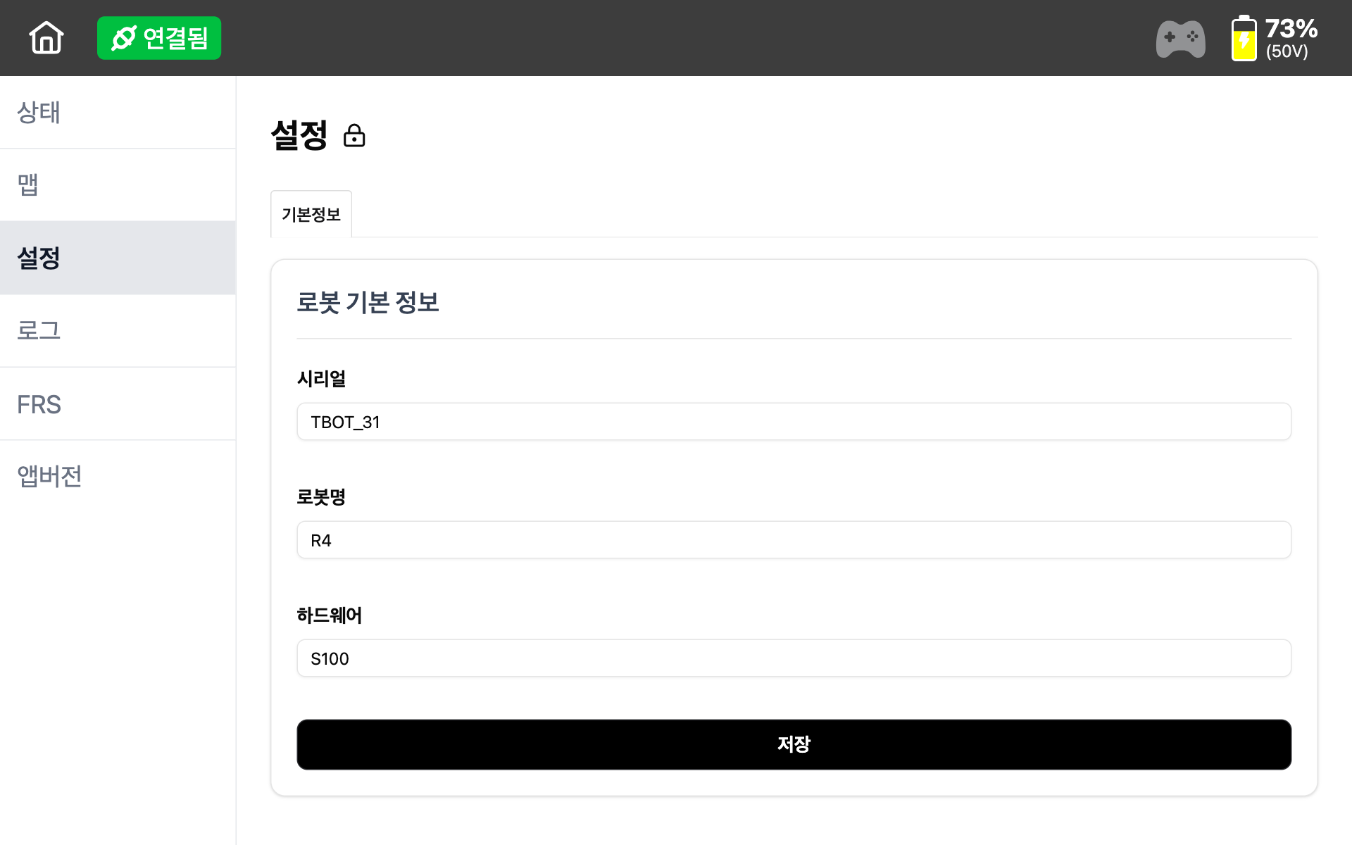Focus the 하드웨어 field with S100

(x=794, y=658)
